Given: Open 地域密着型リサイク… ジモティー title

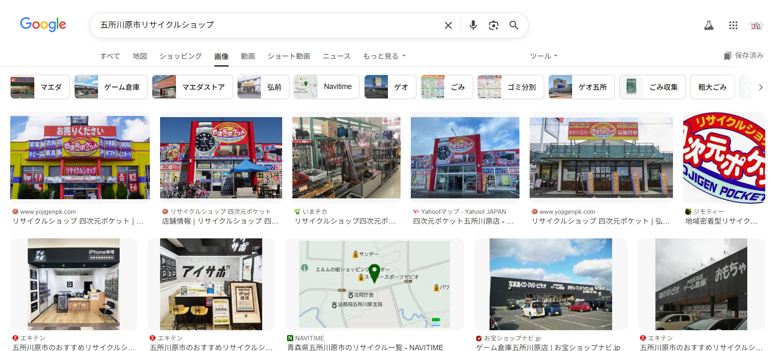Looking at the screenshot, I should pyautogui.click(x=721, y=221).
